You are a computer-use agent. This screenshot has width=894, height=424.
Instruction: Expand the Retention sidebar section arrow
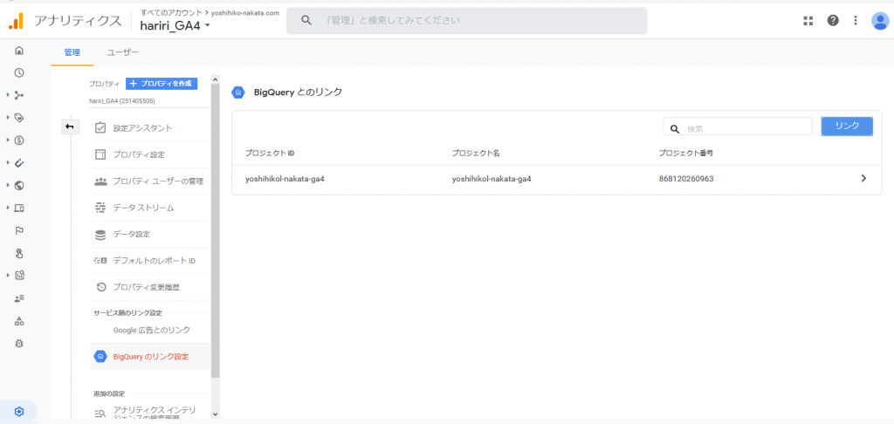click(x=9, y=162)
